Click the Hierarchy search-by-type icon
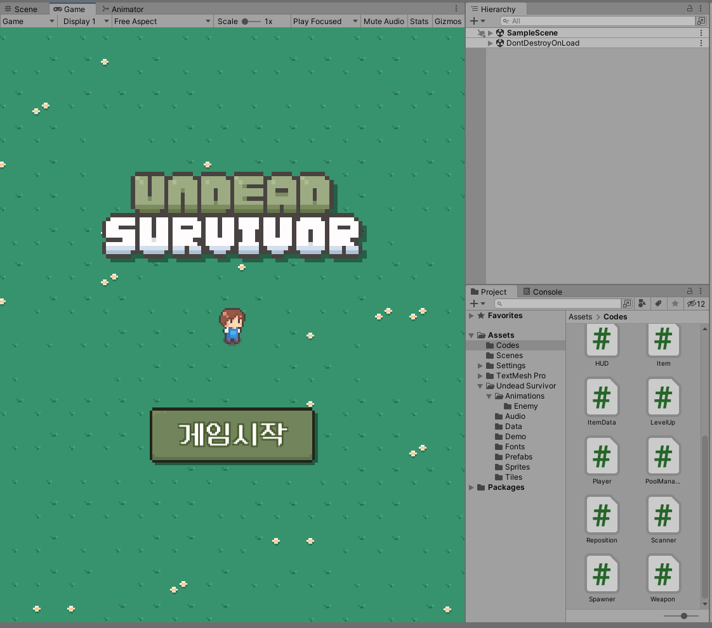This screenshot has width=712, height=628. click(x=701, y=21)
